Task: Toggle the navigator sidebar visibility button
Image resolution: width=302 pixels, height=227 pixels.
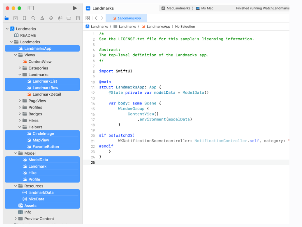Action: click(31, 8)
